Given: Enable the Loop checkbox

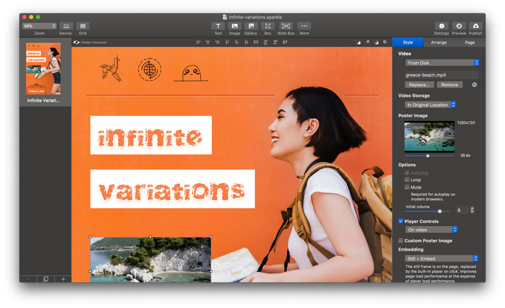Looking at the screenshot, I should (x=407, y=179).
